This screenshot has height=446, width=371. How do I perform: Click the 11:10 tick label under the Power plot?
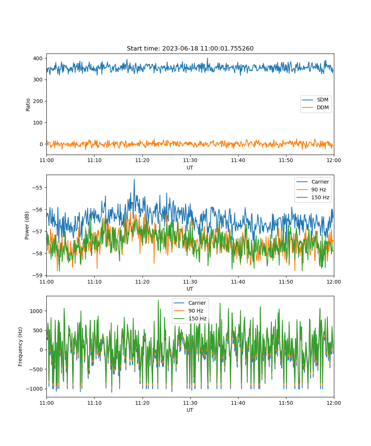[x=94, y=281]
